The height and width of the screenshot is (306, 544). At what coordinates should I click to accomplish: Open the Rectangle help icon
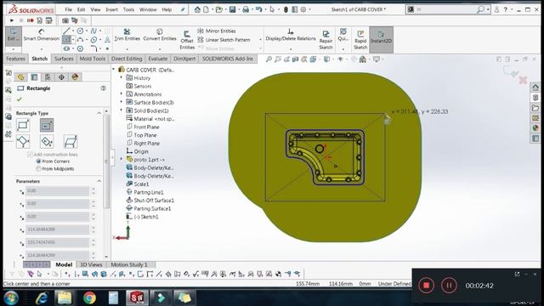tap(103, 88)
